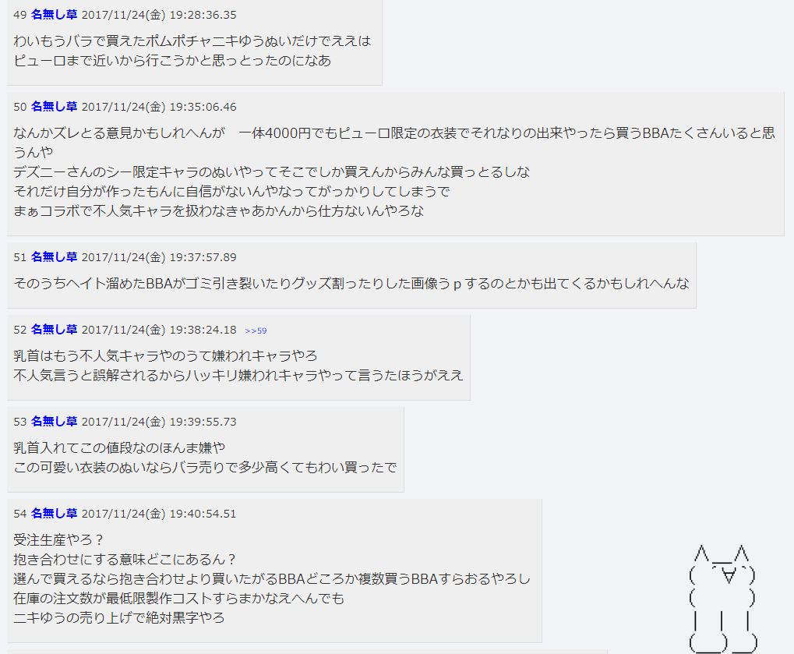Select post number 53
The image size is (794, 654).
click(19, 422)
